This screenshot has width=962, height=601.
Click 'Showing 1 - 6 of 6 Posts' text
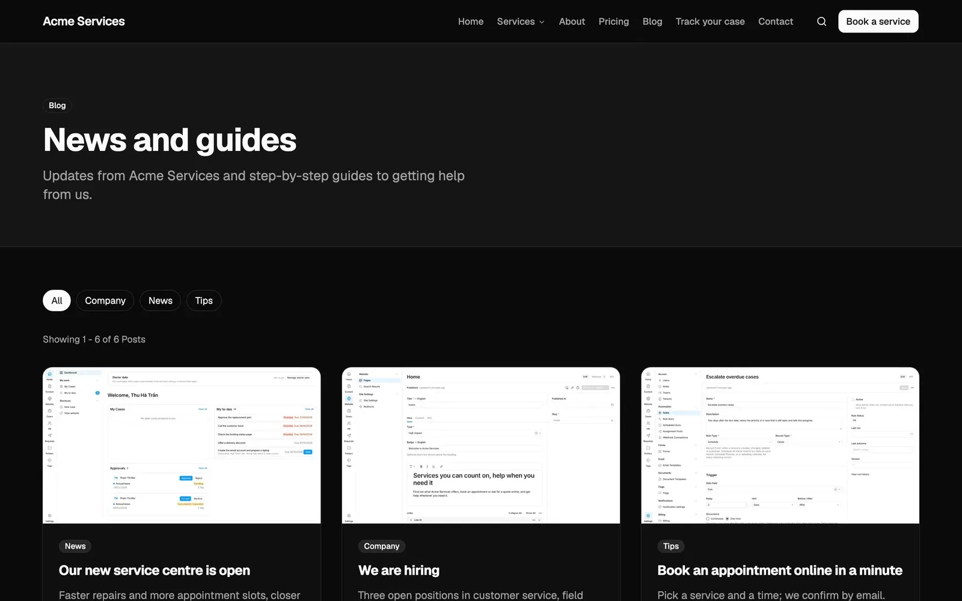point(94,340)
